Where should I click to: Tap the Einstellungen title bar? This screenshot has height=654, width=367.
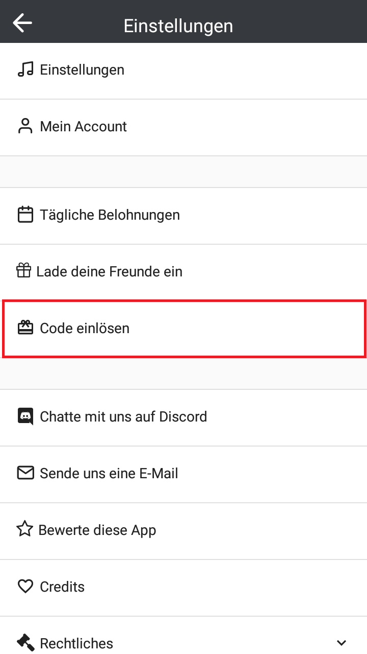[x=178, y=25]
